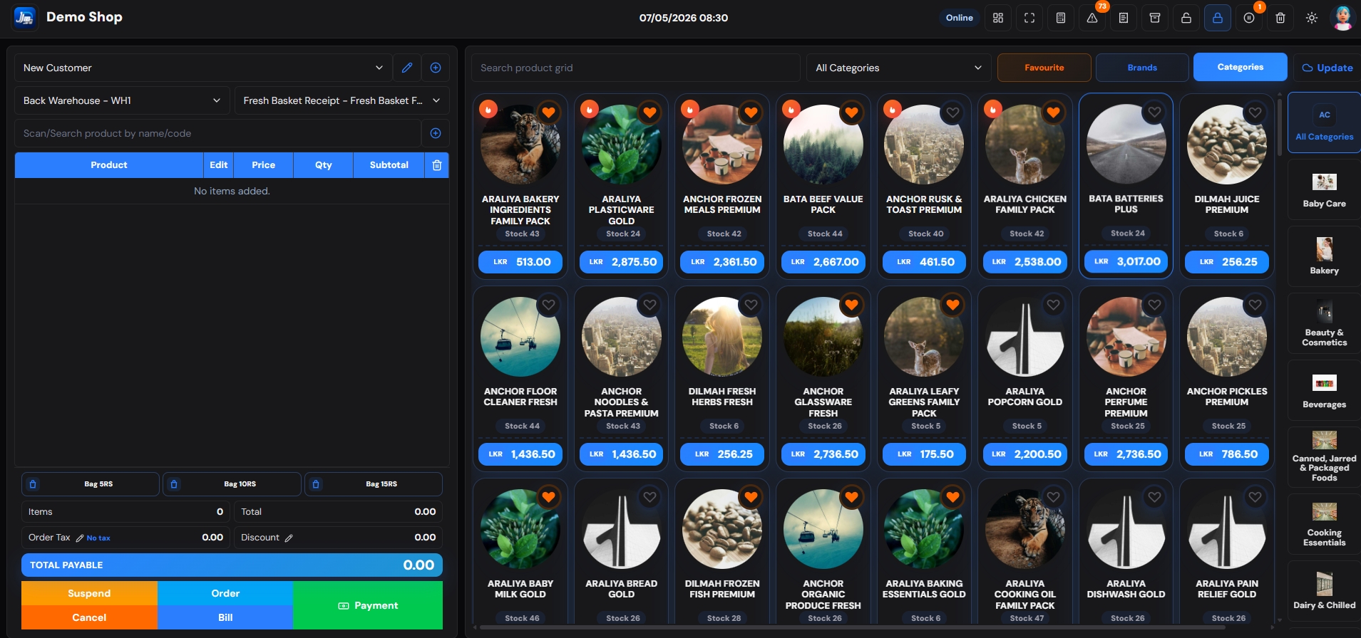Toggle fullscreen mode from the top bar

point(1029,18)
